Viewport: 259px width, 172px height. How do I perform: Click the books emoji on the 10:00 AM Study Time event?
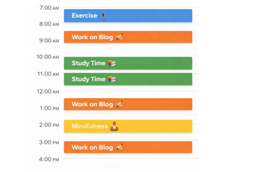pyautogui.click(x=112, y=63)
